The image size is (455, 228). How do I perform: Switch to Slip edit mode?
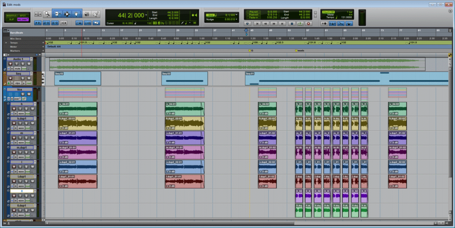click(12, 19)
